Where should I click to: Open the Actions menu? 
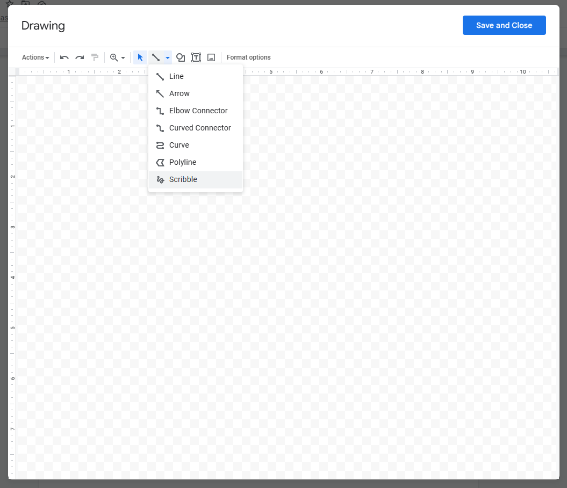tap(34, 57)
